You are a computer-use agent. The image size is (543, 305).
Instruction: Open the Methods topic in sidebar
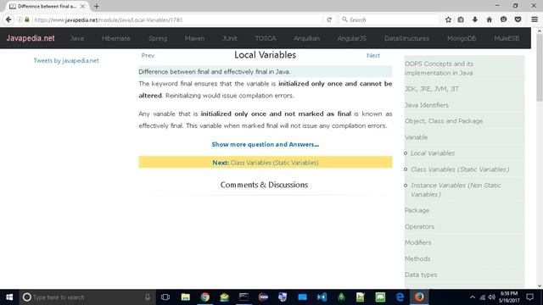tap(417, 258)
